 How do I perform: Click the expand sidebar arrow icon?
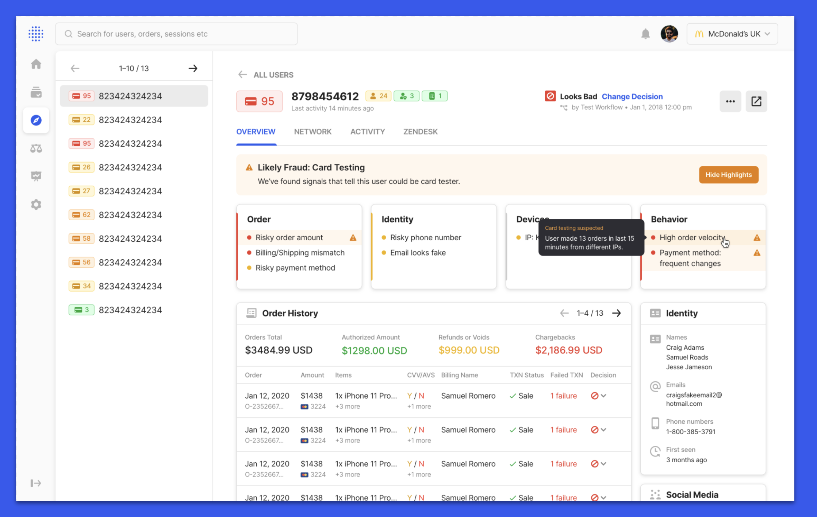point(36,483)
